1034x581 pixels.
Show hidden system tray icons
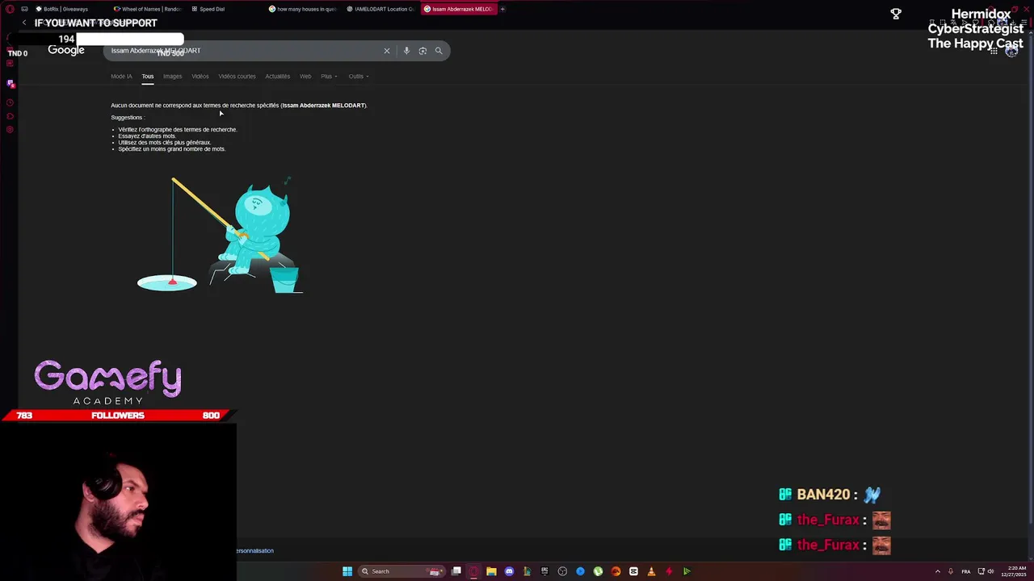point(938,571)
